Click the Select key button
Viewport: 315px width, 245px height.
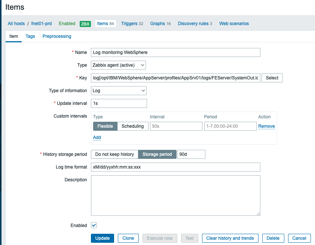pos(272,78)
